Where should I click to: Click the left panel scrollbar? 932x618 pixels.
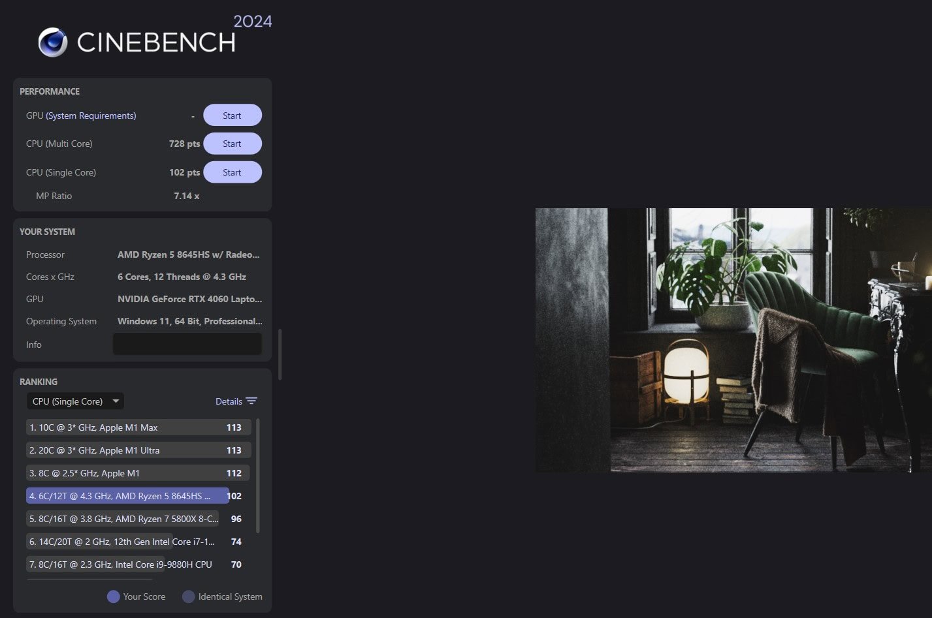280,354
